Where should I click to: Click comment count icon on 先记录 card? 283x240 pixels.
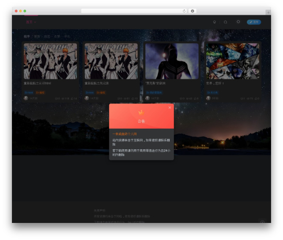click(x=118, y=99)
